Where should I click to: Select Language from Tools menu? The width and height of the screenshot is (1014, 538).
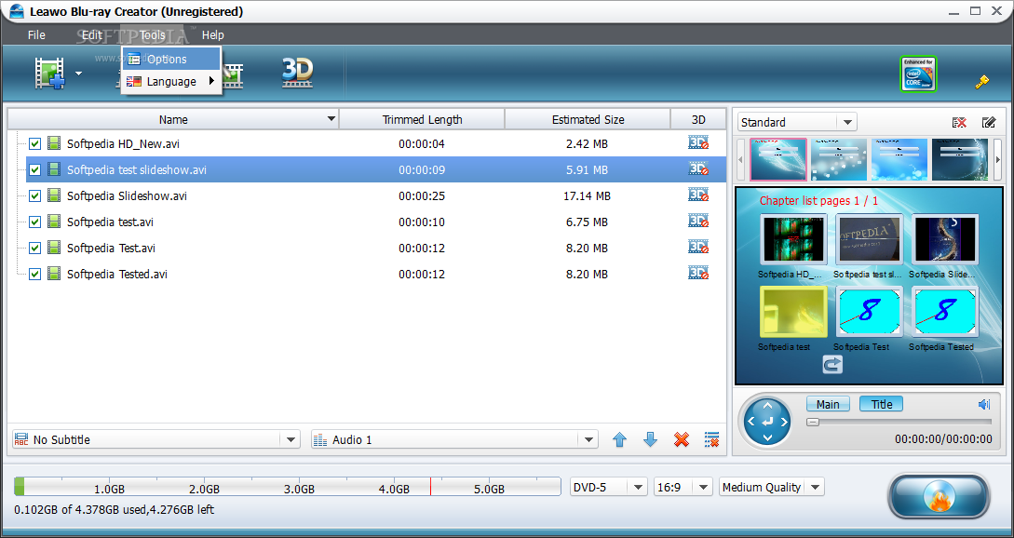(x=171, y=82)
